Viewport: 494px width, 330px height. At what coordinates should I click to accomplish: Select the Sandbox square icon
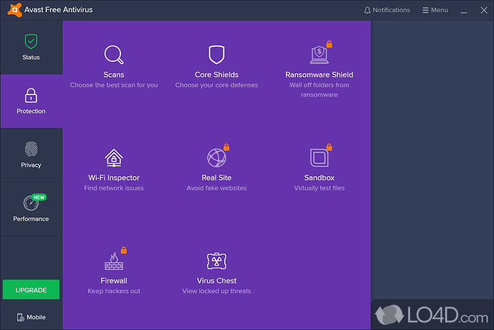319,158
